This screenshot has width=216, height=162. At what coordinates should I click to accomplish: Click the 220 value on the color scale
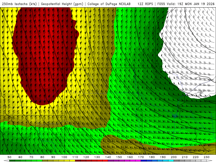coord(196,157)
